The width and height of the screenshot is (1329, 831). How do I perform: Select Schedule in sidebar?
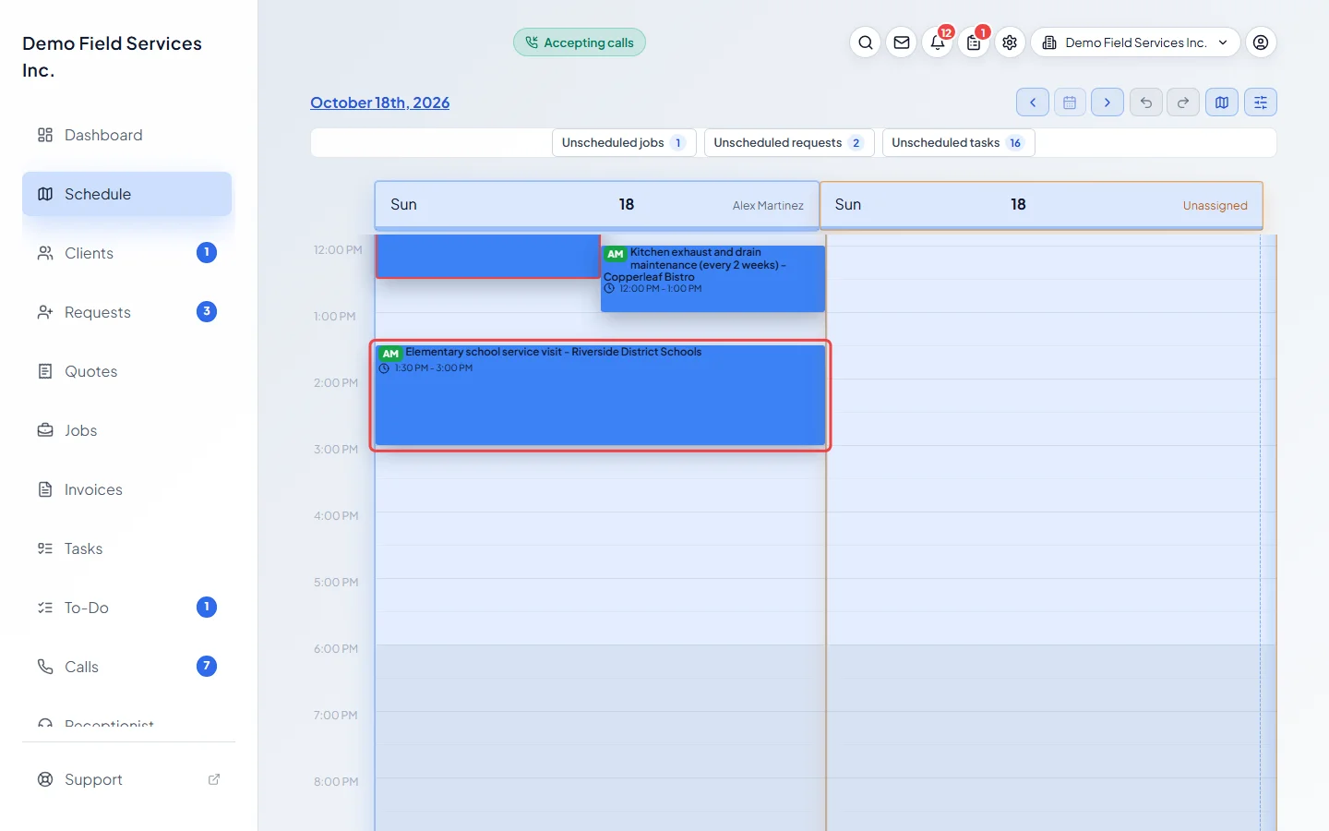(127, 194)
